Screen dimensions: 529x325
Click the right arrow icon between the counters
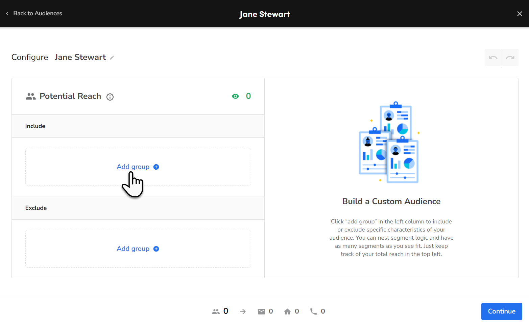tap(243, 311)
